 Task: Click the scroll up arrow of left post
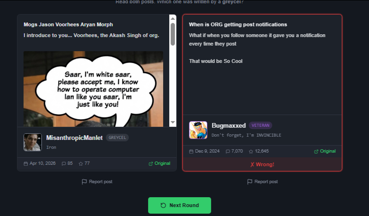(x=173, y=19)
